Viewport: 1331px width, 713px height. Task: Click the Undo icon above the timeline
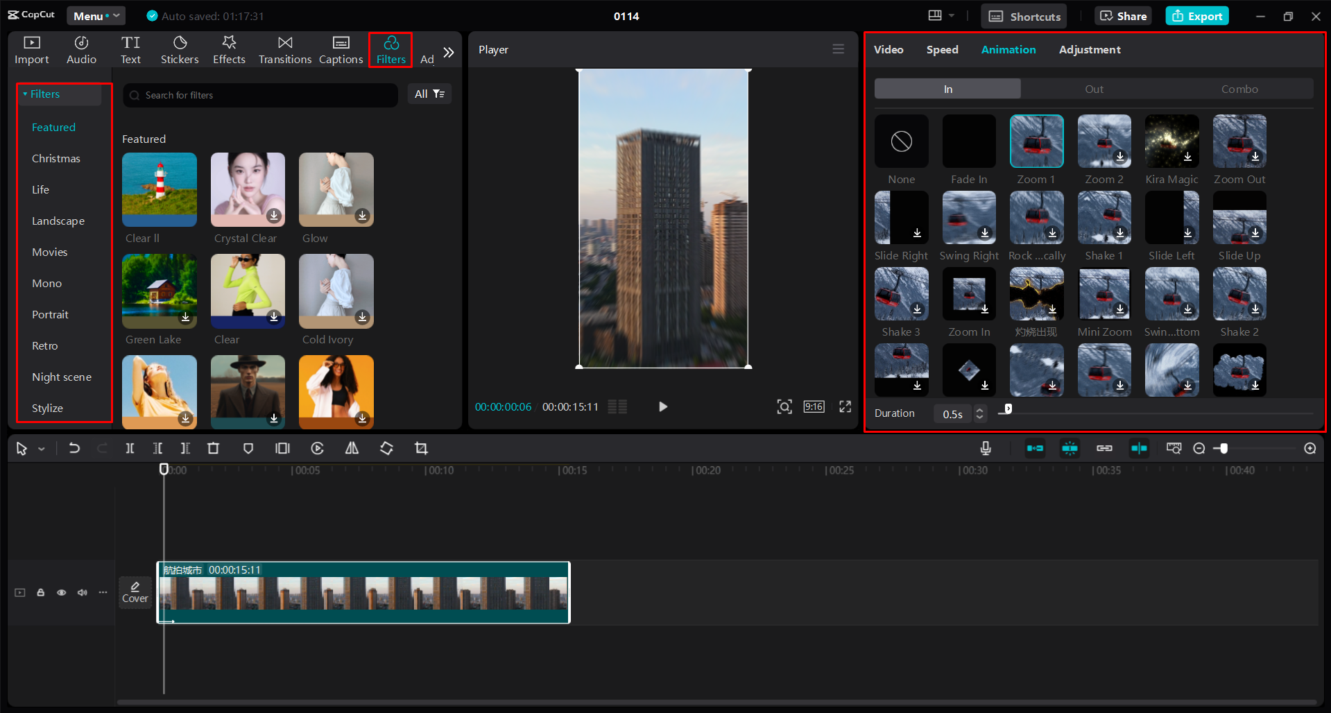point(74,448)
